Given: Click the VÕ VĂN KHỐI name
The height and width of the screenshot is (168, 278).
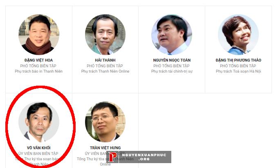Looking at the screenshot, I should click(x=39, y=148).
